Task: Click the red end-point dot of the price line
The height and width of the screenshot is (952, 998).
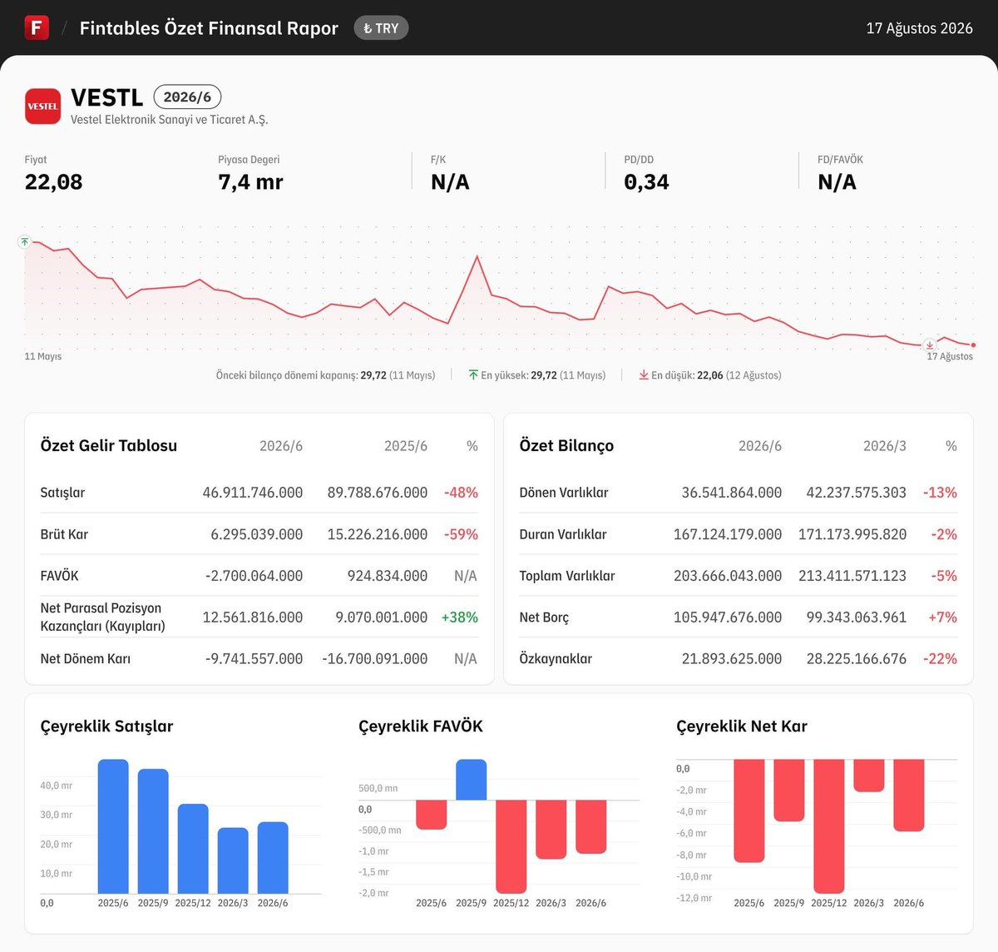Action: pos(973,345)
